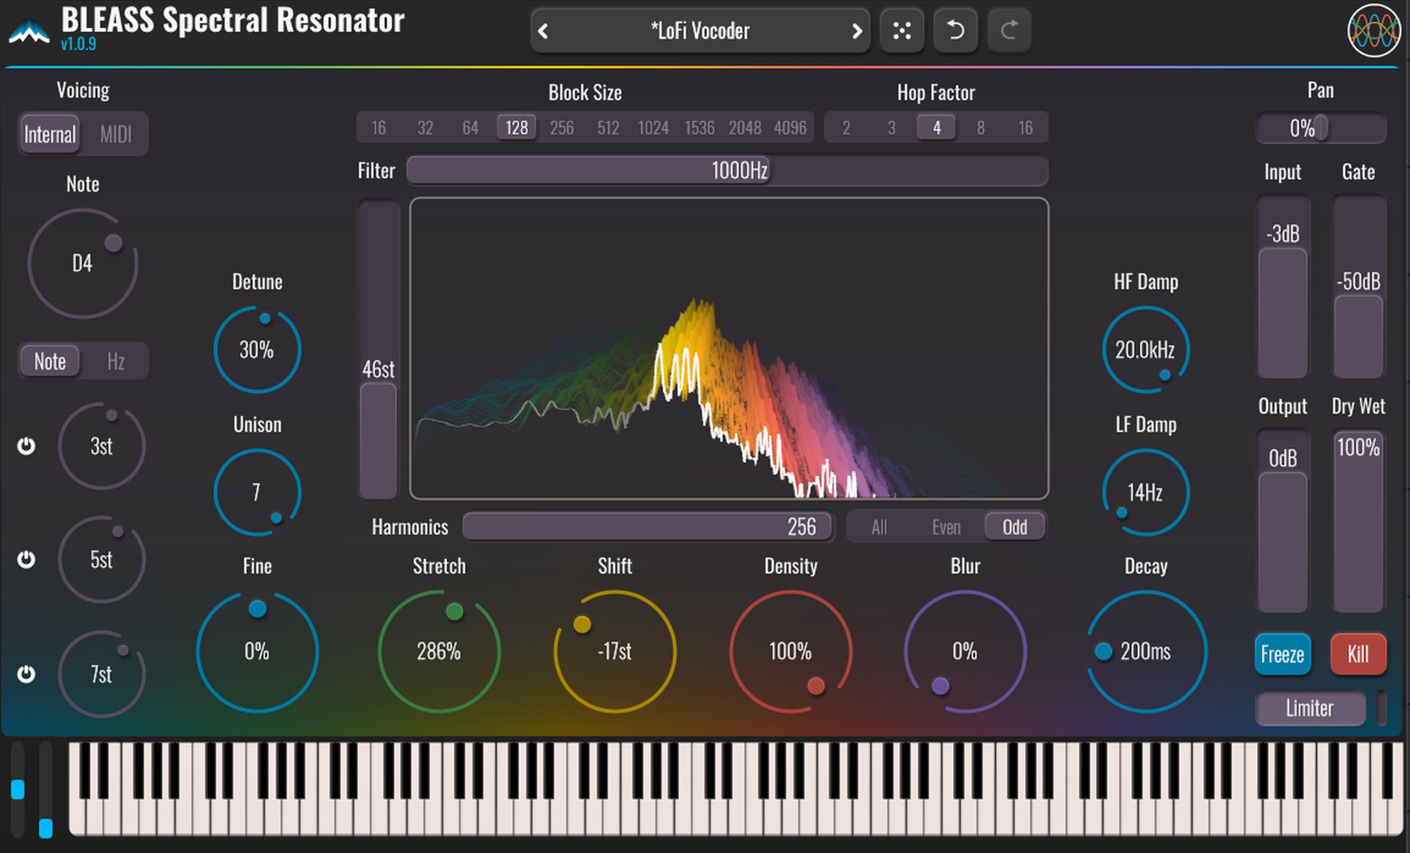The image size is (1410, 853).
Task: Select Even harmonics mode
Action: (x=946, y=527)
